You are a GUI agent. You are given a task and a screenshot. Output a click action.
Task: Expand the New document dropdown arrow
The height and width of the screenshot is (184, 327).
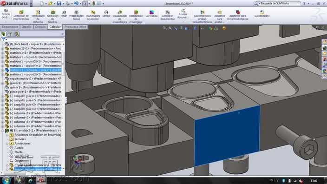[46, 4]
